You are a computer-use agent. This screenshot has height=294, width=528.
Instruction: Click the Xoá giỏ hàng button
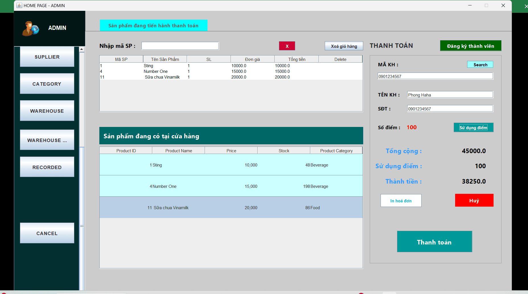(344, 46)
